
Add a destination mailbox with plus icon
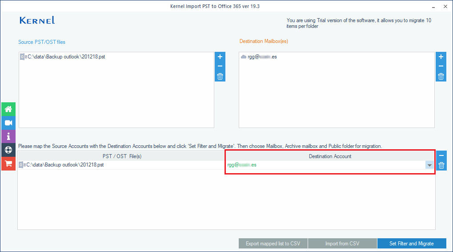tap(441, 57)
